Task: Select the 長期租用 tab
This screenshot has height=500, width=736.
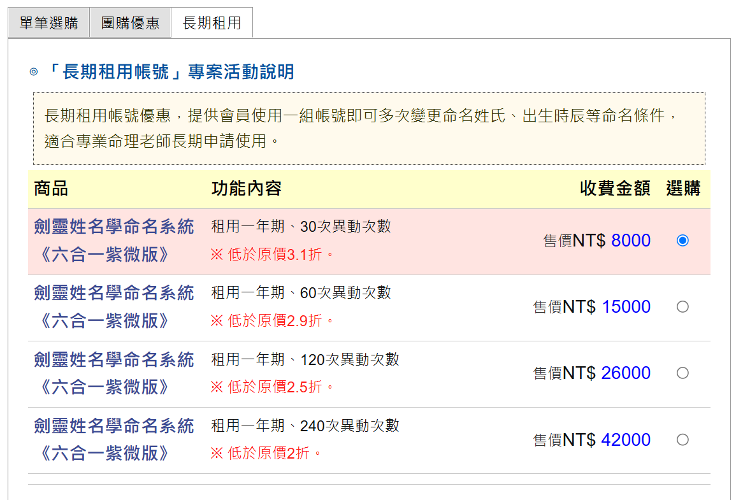Action: [x=212, y=24]
